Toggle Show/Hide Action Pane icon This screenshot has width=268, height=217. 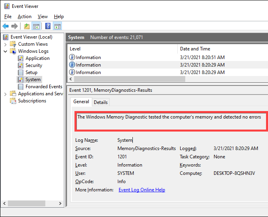(58, 26)
